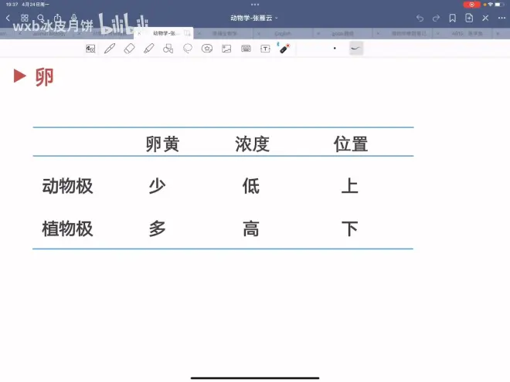The height and width of the screenshot is (382, 510).
Task: Undo the last action
Action: click(x=420, y=18)
